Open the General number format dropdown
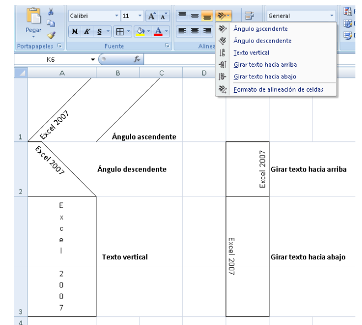The height and width of the screenshot is (325, 362). (x=300, y=17)
